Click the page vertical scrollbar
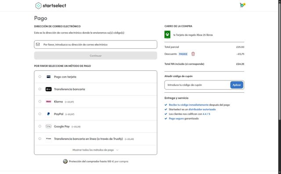This screenshot has width=281, height=174. (279, 61)
